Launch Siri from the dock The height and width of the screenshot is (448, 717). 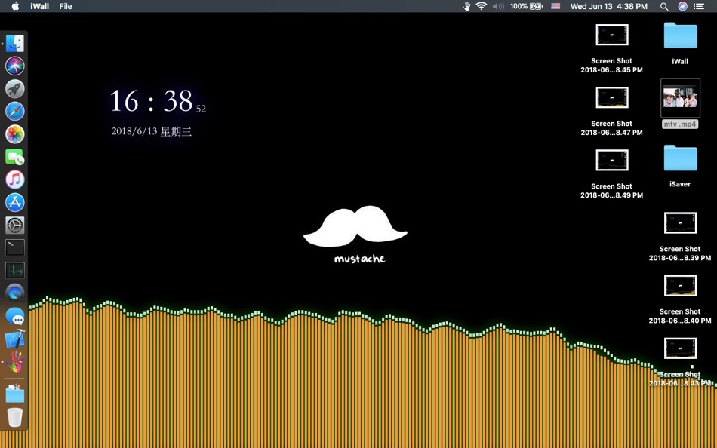[x=15, y=66]
